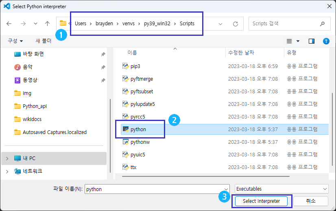Select the pythonw application file
Image resolution: width=336 pixels, height=211 pixels.
[x=140, y=142]
